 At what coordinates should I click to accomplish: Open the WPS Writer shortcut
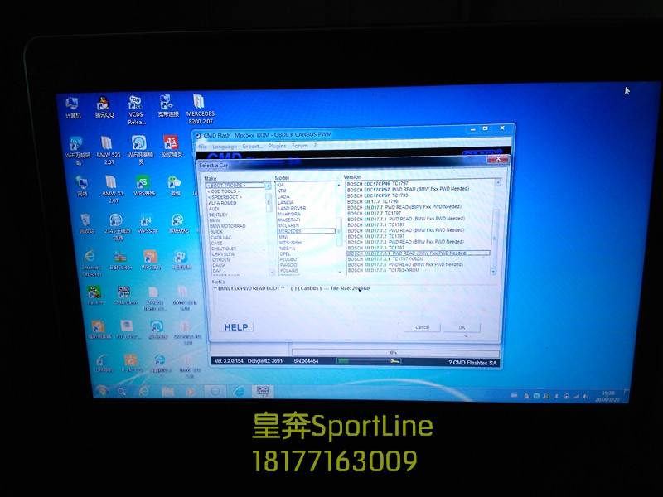[x=148, y=224]
